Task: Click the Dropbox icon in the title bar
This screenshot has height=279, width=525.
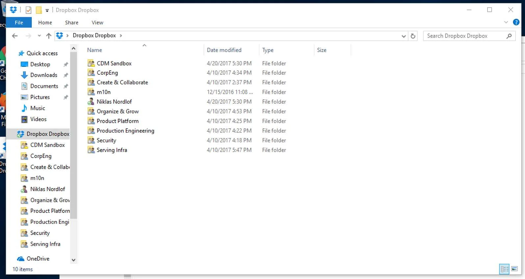Action: (x=13, y=10)
